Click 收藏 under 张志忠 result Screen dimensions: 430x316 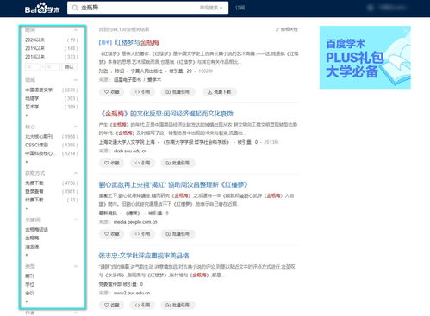point(111,305)
